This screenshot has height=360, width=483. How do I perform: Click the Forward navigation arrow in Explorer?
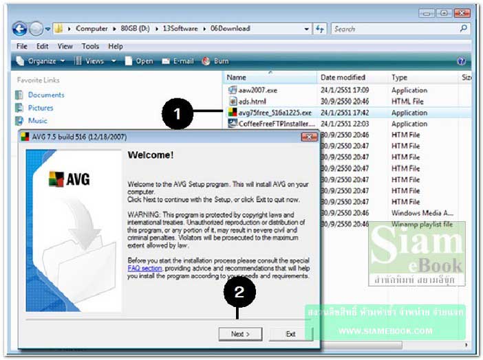point(36,29)
